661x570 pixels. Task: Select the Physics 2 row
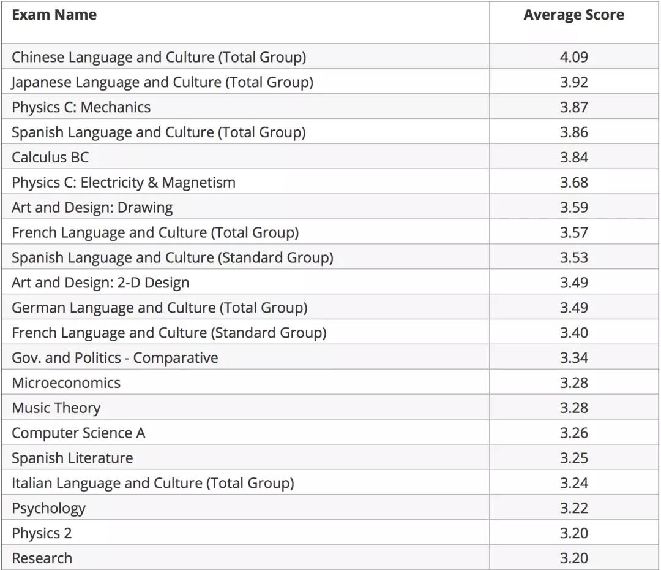[x=42, y=534]
